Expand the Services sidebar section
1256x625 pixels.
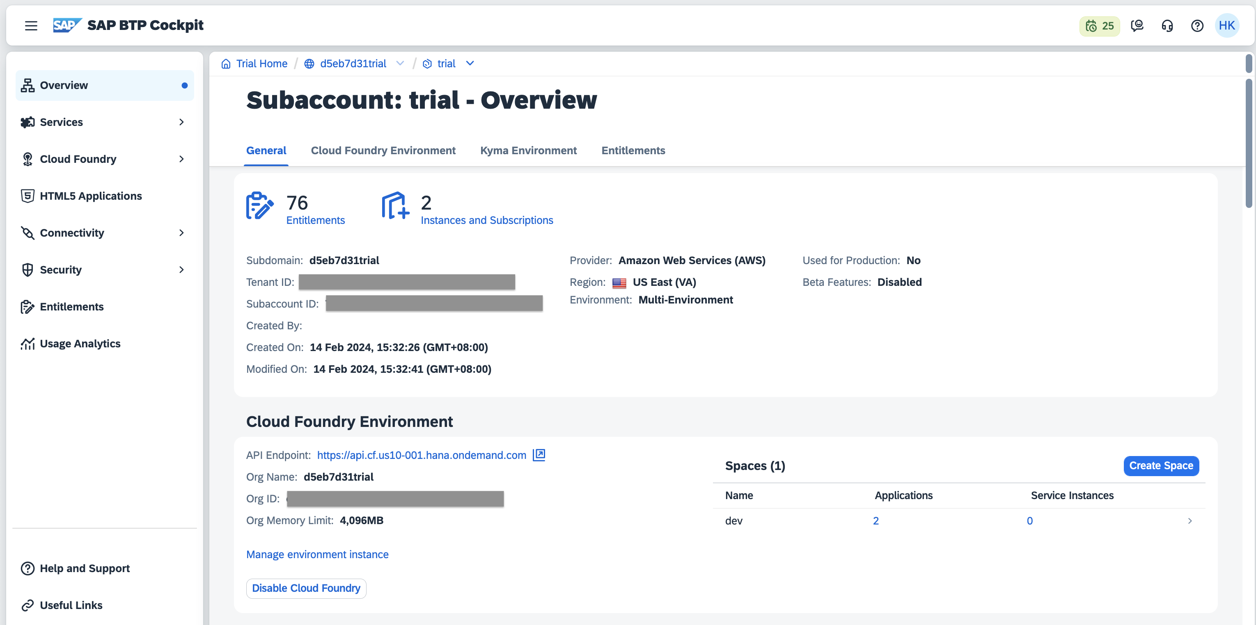click(x=181, y=122)
